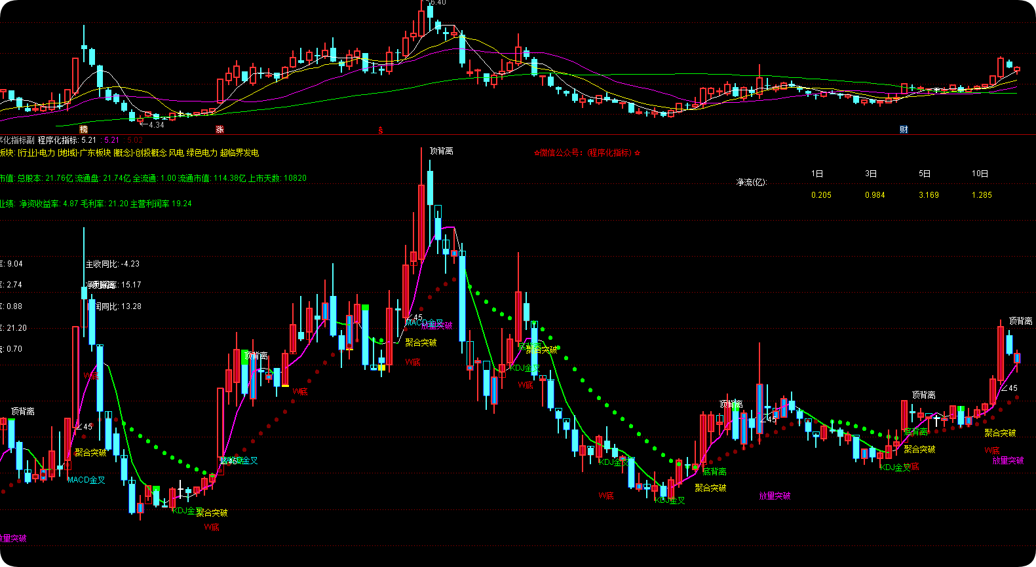Click the 微信公众号 red notice text

point(587,153)
